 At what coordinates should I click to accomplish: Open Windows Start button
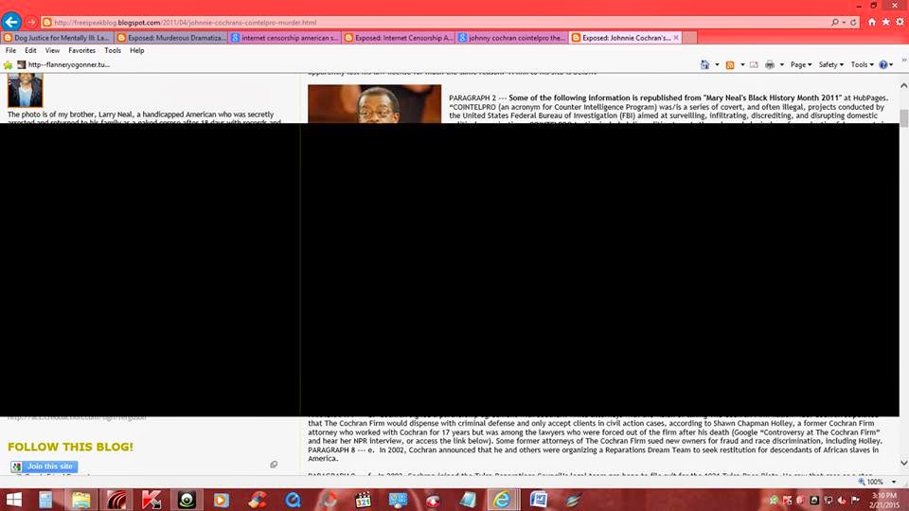pos(12,500)
